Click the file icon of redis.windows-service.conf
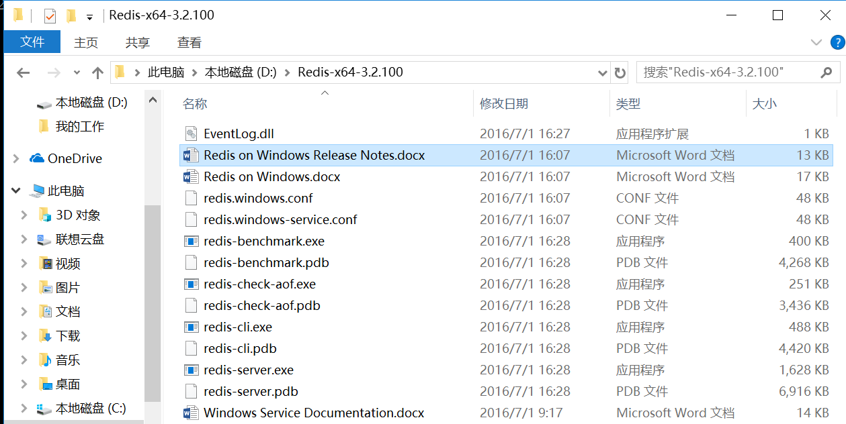The image size is (846, 424). click(191, 219)
